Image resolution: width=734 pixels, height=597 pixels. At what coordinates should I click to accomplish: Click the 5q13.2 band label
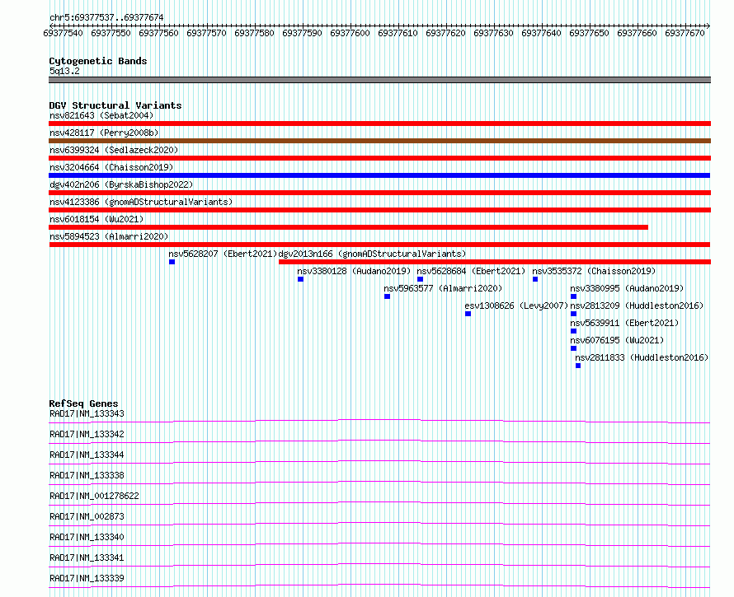[x=64, y=71]
